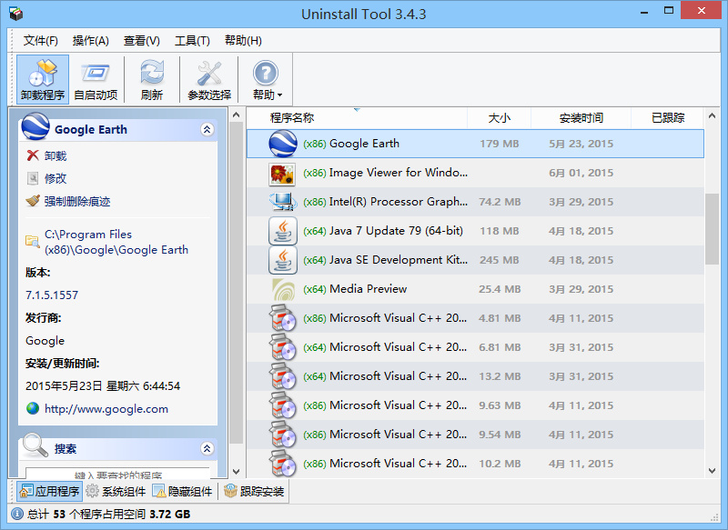The height and width of the screenshot is (530, 728).
Task: Click the info icon in status bar
Action: point(17,515)
